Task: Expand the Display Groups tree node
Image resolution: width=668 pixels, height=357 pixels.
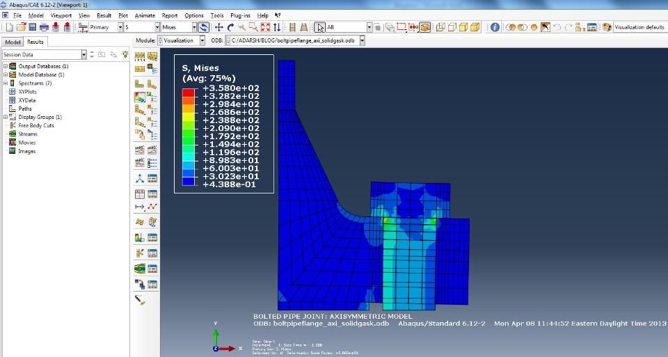Action: [x=6, y=117]
